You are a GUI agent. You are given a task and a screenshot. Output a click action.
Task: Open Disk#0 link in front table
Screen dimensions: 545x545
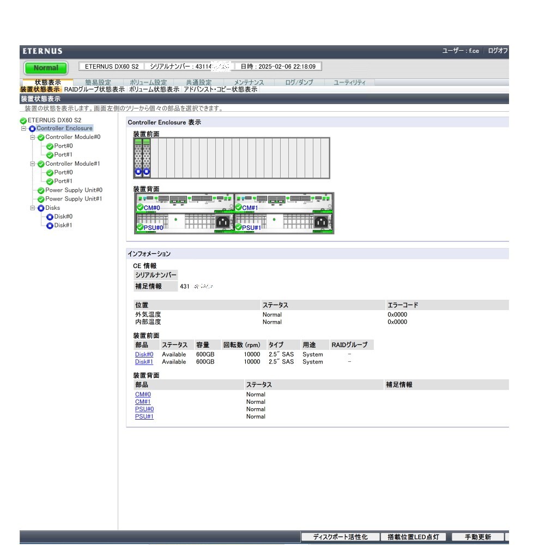pos(144,355)
